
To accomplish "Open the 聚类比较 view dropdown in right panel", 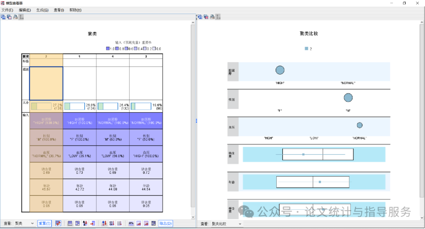I will pos(226,224).
